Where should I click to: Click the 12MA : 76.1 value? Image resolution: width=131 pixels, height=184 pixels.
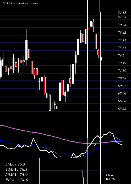pyautogui.click(x=16, y=170)
